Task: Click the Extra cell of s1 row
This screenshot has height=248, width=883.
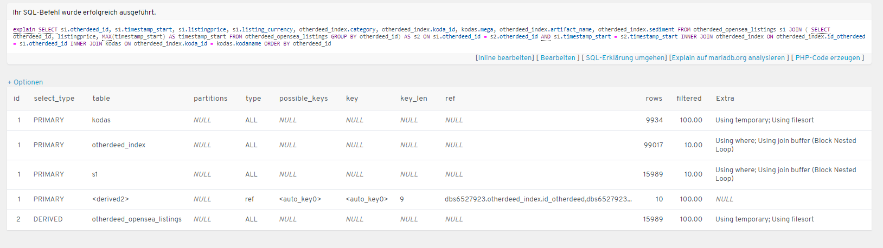Action: tap(786, 174)
